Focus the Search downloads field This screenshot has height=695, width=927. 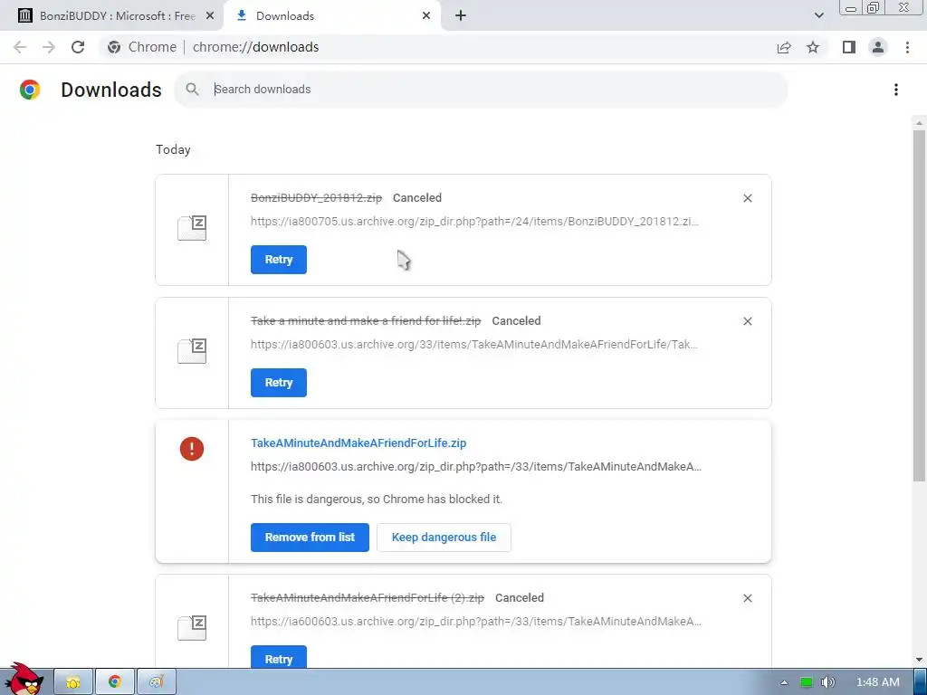coord(481,90)
